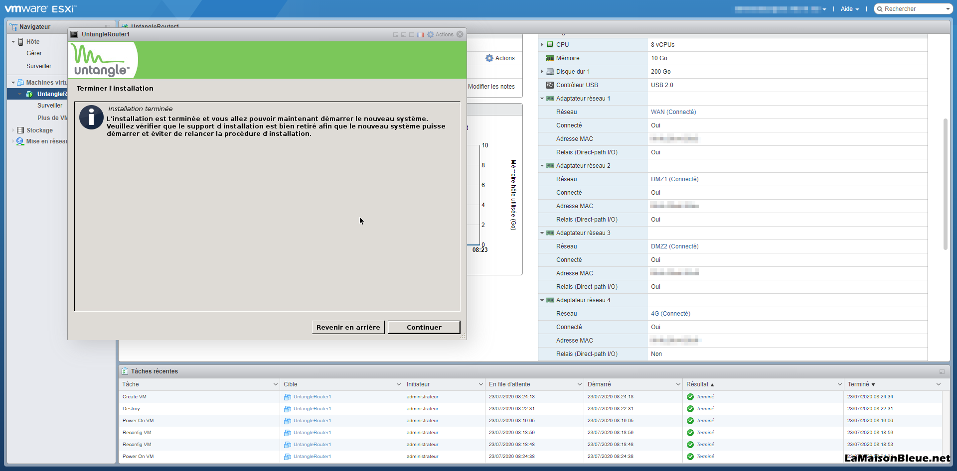Collapse the Hôte tree node
The width and height of the screenshot is (957, 471).
[13, 42]
